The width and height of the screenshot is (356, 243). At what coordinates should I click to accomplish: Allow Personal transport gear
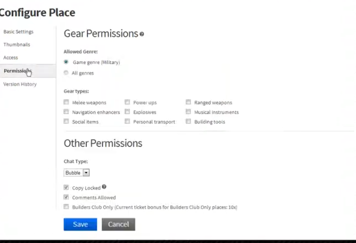[x=127, y=122]
